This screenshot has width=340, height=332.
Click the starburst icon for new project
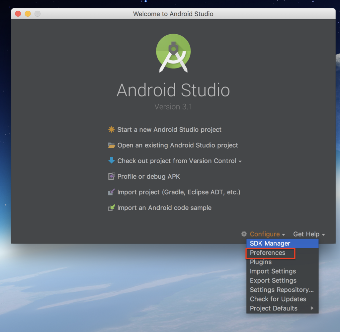(112, 129)
